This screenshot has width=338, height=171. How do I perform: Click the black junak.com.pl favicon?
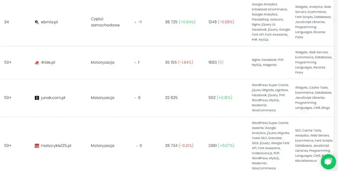coord(37,98)
